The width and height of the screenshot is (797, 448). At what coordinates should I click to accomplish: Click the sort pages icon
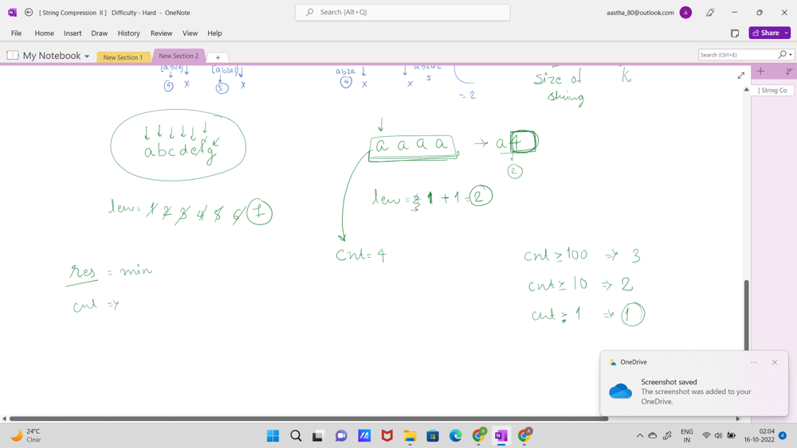point(789,72)
